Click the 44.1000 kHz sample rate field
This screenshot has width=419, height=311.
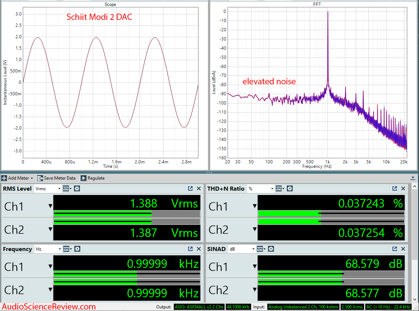[x=238, y=307]
